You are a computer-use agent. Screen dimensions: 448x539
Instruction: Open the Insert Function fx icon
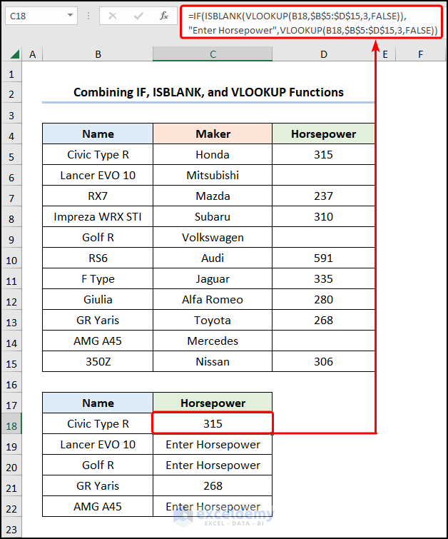tap(164, 16)
